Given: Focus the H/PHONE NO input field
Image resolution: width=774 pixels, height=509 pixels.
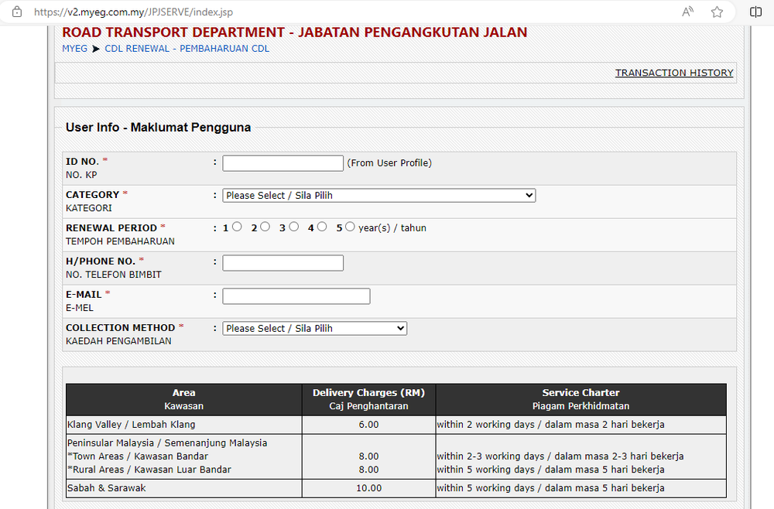Looking at the screenshot, I should click(x=283, y=262).
